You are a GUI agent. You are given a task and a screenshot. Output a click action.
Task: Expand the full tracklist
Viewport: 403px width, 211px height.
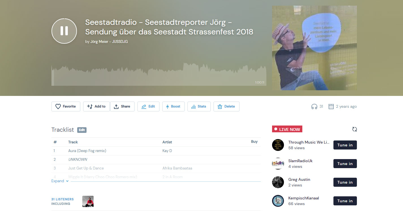(60, 181)
